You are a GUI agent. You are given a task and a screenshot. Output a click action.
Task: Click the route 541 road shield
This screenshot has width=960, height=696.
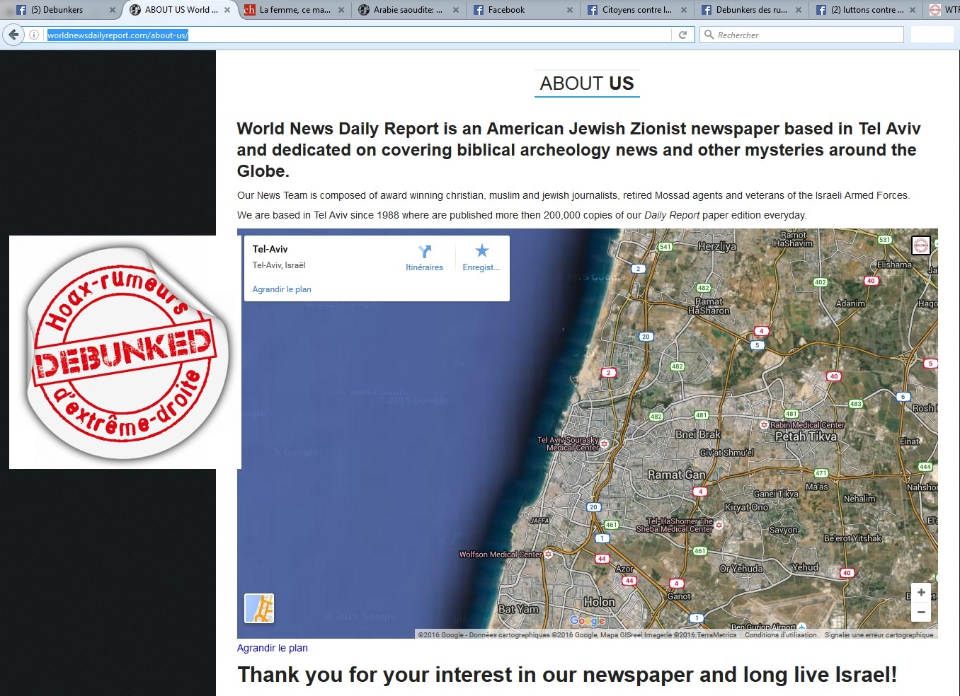pos(665,247)
